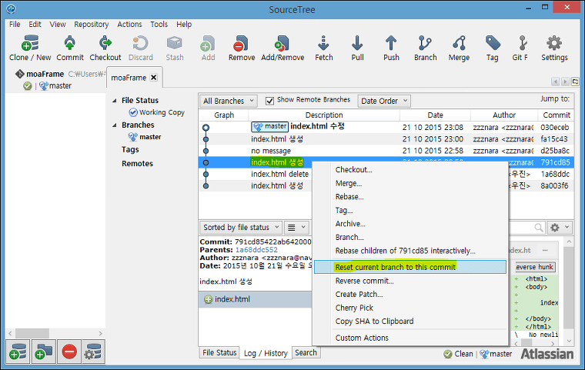The image size is (585, 370).
Task: Click the Pull toolbar icon
Action: tap(357, 43)
